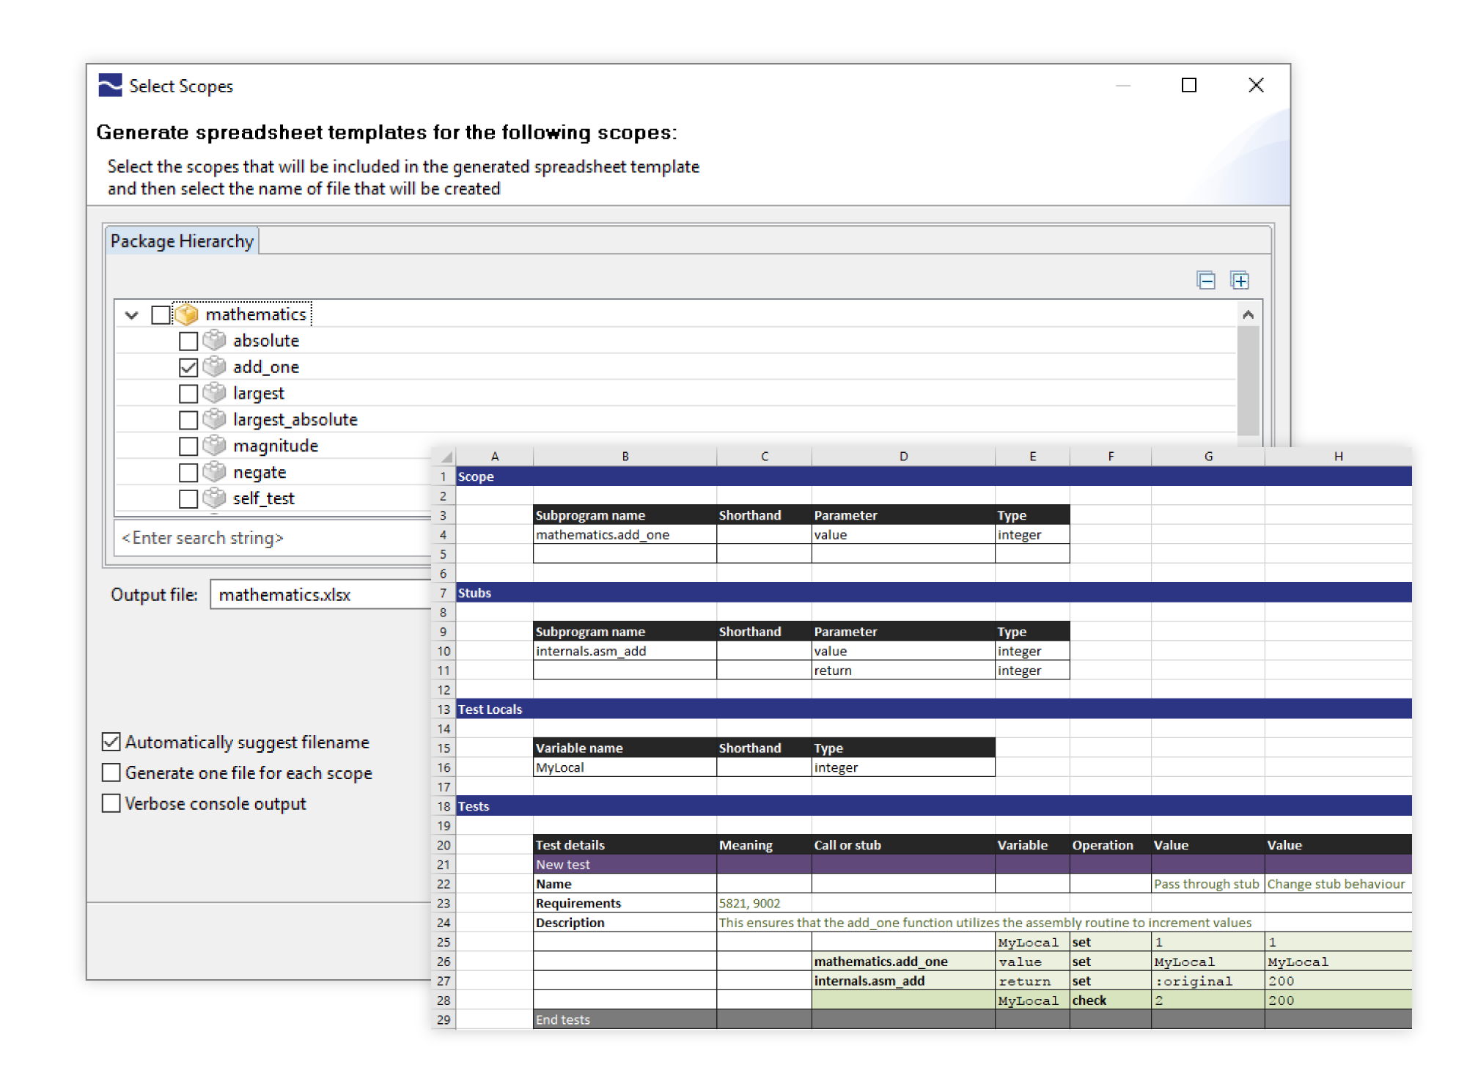
Task: Check the magnitude scope checkbox
Action: click(x=188, y=446)
